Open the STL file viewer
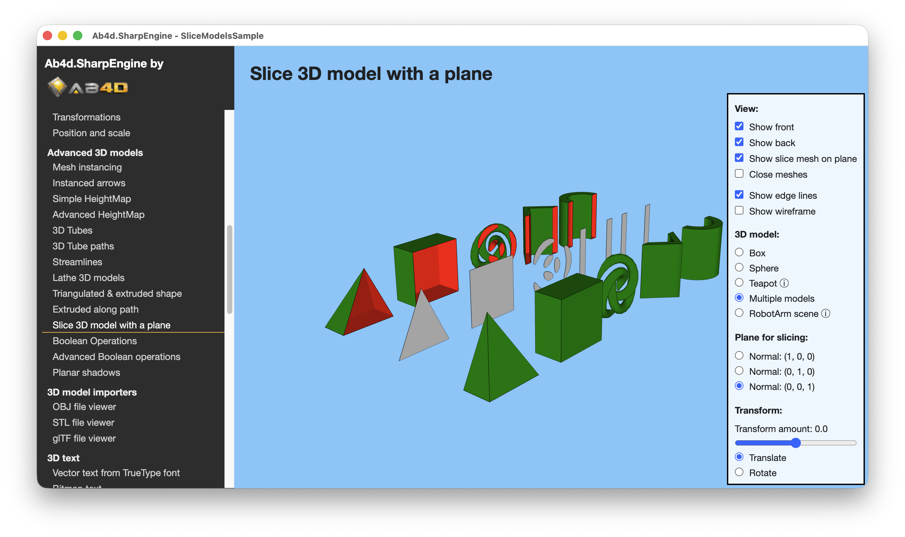This screenshot has height=537, width=905. 83,422
